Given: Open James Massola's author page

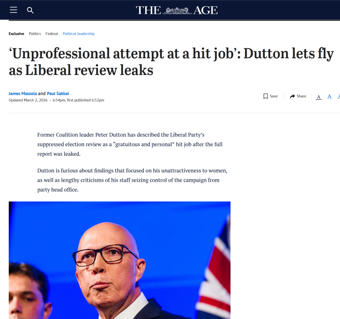Looking at the screenshot, I should click(23, 94).
